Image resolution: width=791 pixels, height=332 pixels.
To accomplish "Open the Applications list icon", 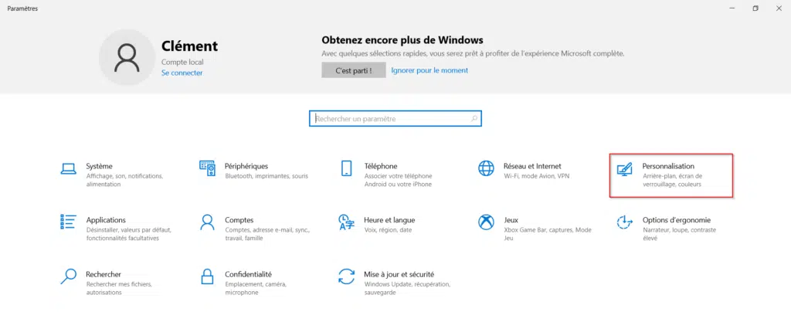I will (68, 222).
